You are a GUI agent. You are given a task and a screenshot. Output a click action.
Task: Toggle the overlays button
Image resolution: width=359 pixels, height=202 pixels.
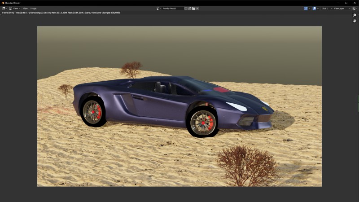(x=315, y=9)
